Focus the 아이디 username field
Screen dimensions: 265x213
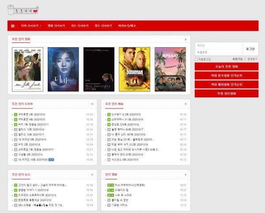pos(219,45)
